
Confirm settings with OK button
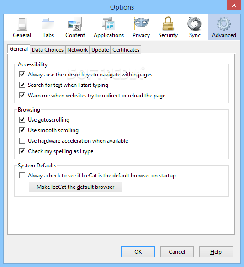coord(138,252)
